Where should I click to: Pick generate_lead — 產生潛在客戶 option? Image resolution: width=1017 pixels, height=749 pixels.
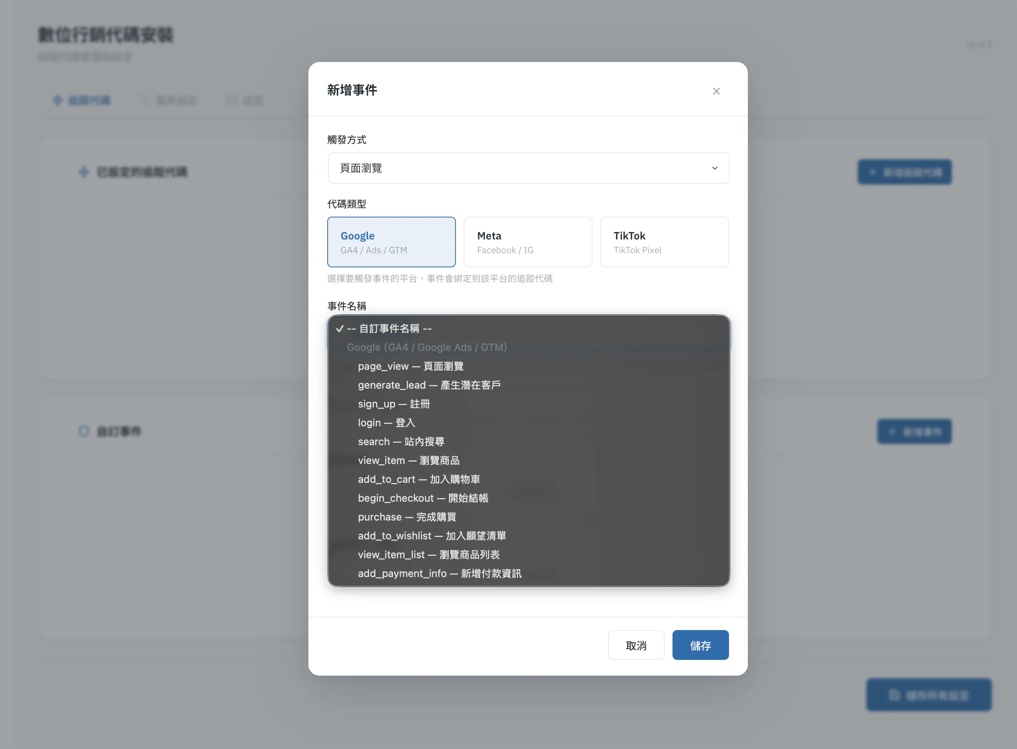pos(429,385)
